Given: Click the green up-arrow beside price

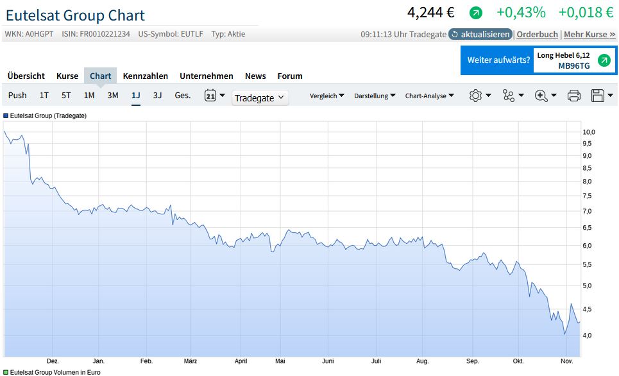Looking at the screenshot, I should 475,13.
